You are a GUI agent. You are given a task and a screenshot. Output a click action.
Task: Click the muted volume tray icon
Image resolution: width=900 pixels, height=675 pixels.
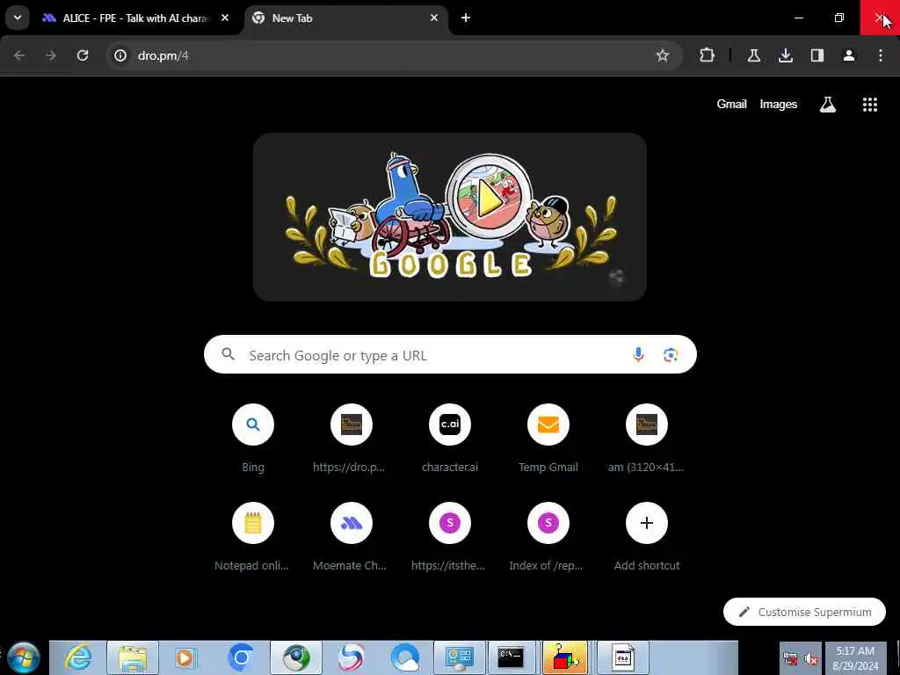[810, 659]
